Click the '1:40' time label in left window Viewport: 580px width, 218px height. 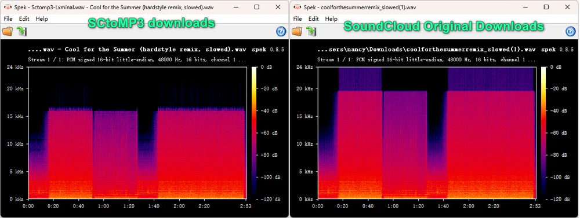point(154,206)
